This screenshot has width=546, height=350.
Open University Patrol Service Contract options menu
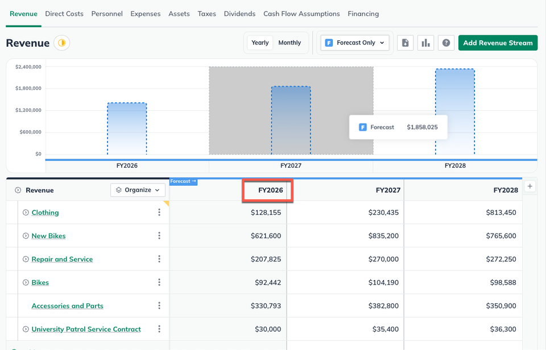[159, 329]
